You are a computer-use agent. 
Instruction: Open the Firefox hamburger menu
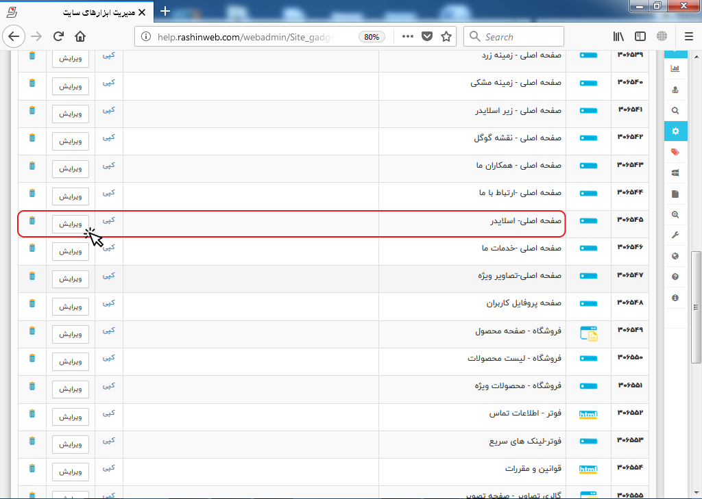[x=689, y=37]
